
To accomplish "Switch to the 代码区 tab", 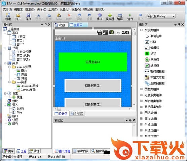I will [77, 114].
